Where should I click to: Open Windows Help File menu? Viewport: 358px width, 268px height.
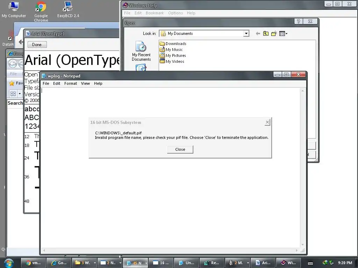coord(127,13)
